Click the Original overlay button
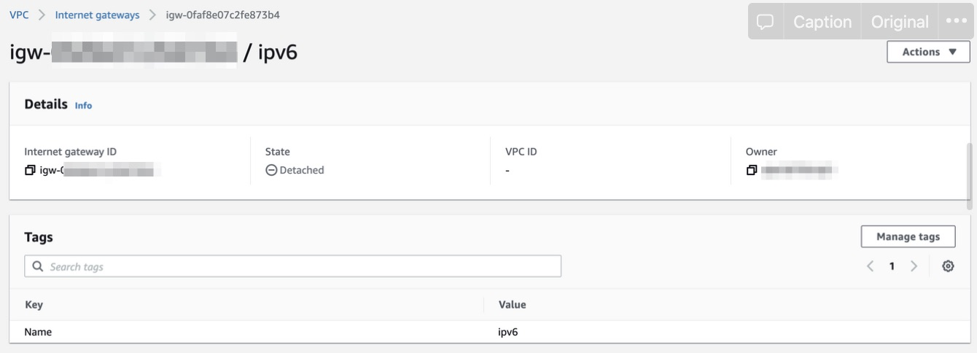The width and height of the screenshot is (977, 353). pos(900,22)
